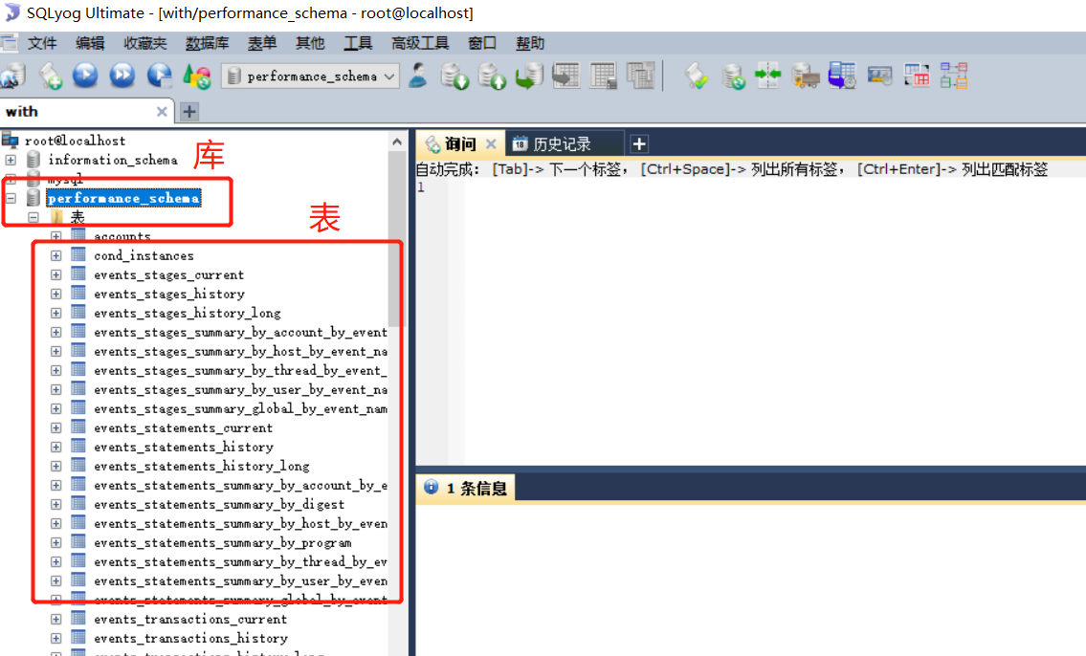
Task: Expand the events_stages_history_long table node
Action: tap(56, 313)
